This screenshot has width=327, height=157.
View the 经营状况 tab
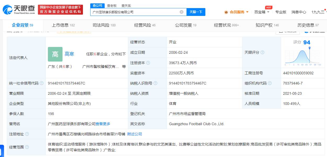point(227,25)
